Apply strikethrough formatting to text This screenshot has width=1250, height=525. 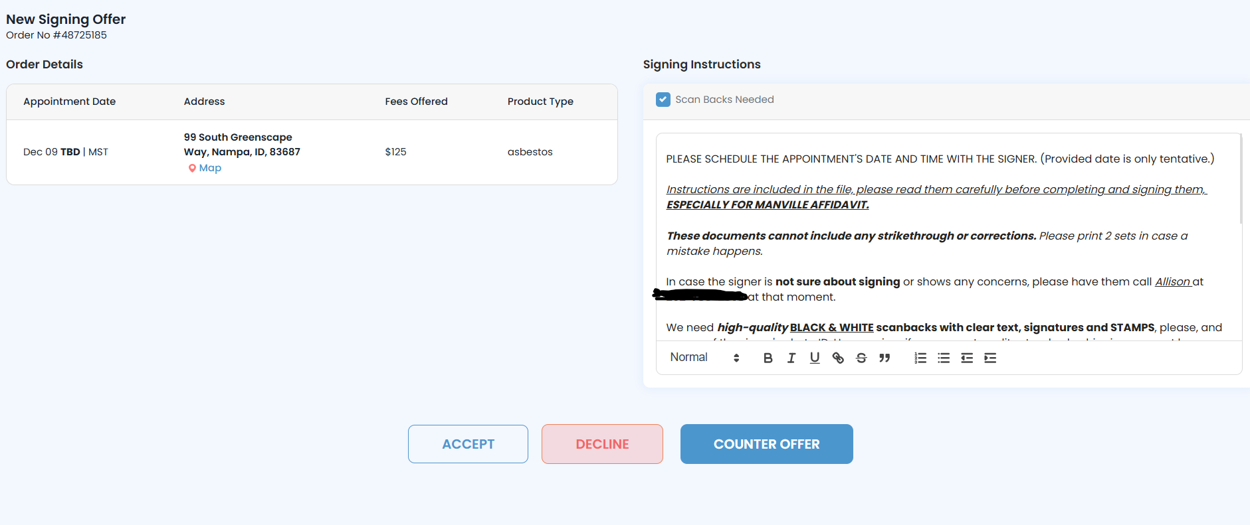[861, 358]
